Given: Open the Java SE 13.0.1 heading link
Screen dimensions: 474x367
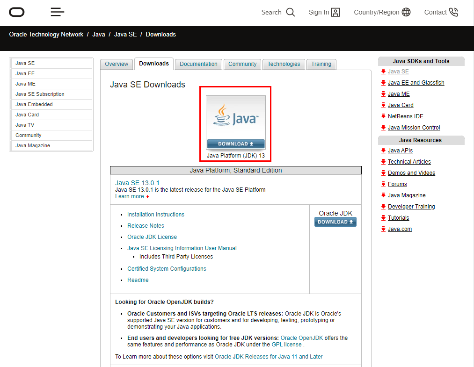Looking at the screenshot, I should (x=137, y=183).
